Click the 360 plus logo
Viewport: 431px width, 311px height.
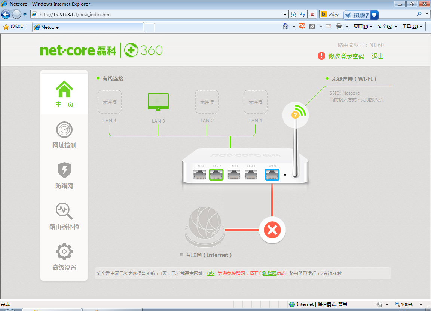(144, 50)
